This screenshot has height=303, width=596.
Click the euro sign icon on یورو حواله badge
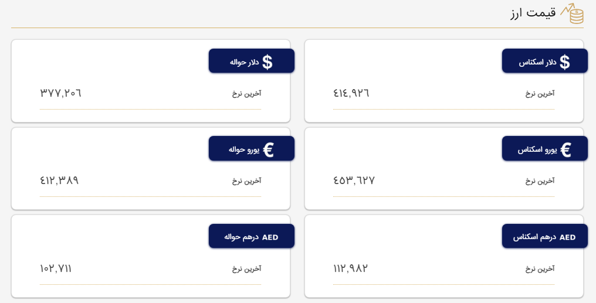[268, 150]
